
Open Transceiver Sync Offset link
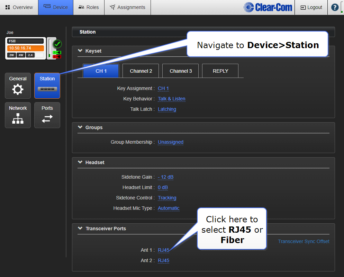[x=304, y=241]
